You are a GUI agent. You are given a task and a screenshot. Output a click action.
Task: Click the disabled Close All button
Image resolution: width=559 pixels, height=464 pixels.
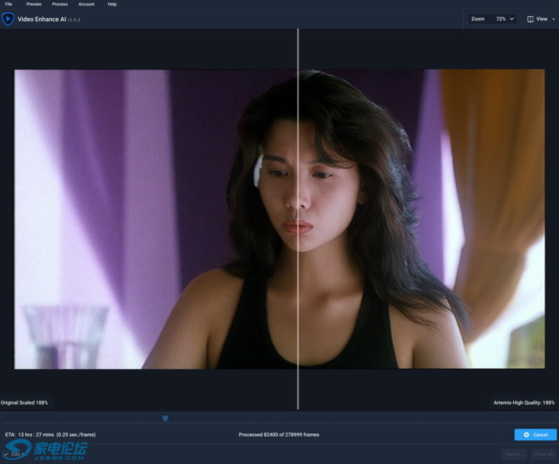pos(544,454)
